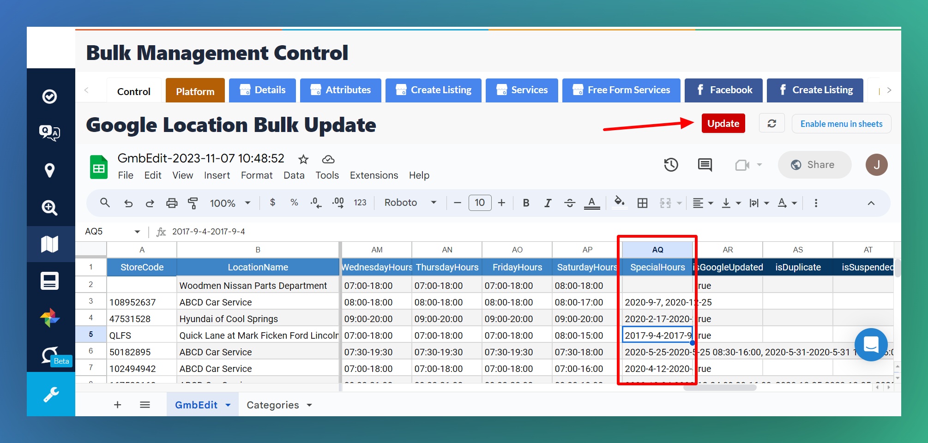Toggle strikethrough formatting
This screenshot has height=443, width=928.
click(x=570, y=203)
